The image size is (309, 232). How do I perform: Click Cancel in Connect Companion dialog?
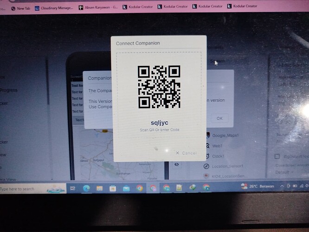pyautogui.click(x=186, y=153)
